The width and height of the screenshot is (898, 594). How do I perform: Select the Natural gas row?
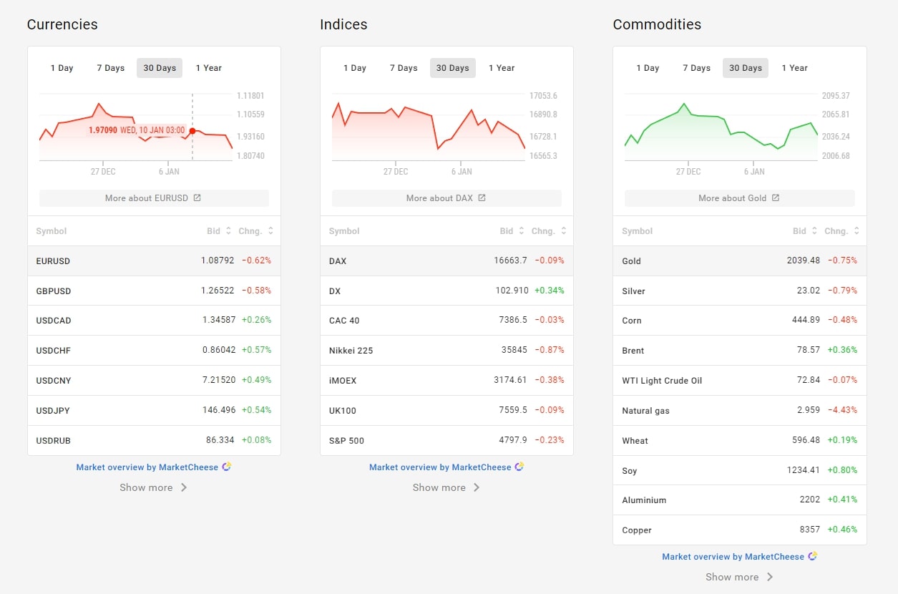click(740, 411)
